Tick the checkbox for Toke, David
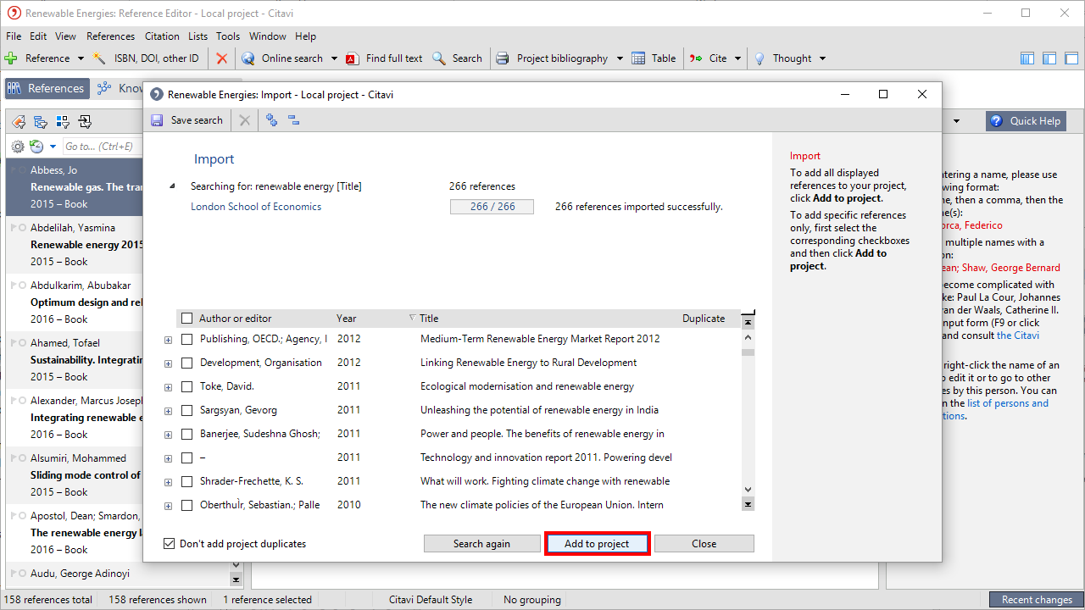Screen dimensions: 1085x610 187,386
